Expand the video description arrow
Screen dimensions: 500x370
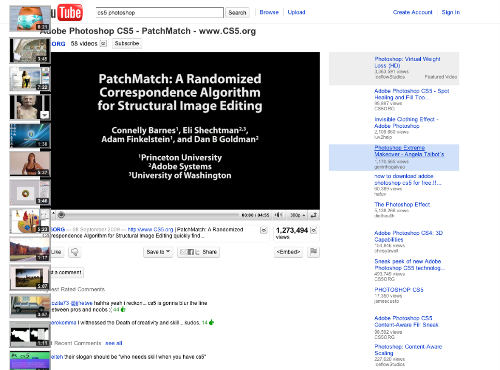pos(263,230)
